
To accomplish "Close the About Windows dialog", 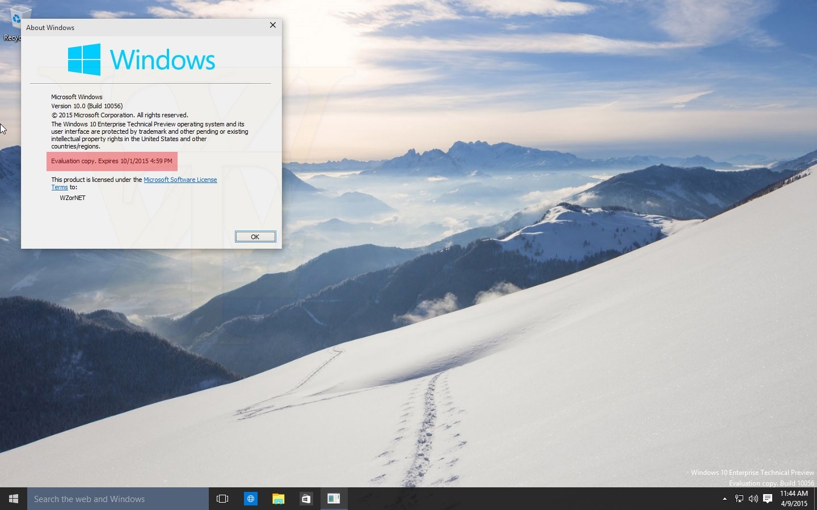I will pyautogui.click(x=273, y=25).
